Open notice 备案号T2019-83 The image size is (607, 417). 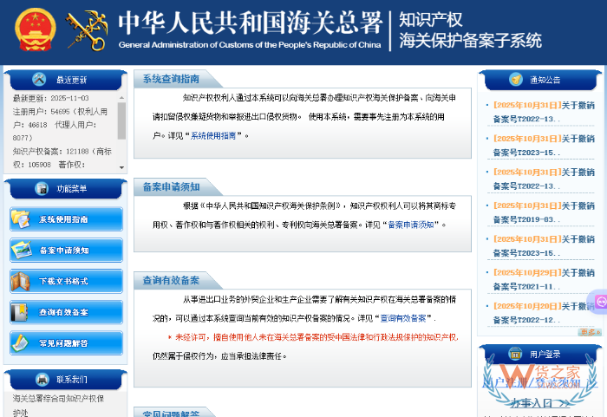543,212
